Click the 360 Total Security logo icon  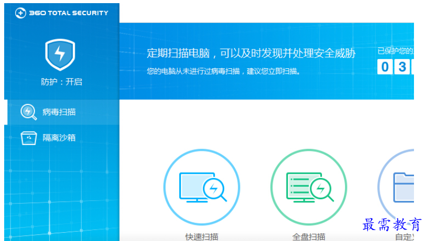coord(20,13)
